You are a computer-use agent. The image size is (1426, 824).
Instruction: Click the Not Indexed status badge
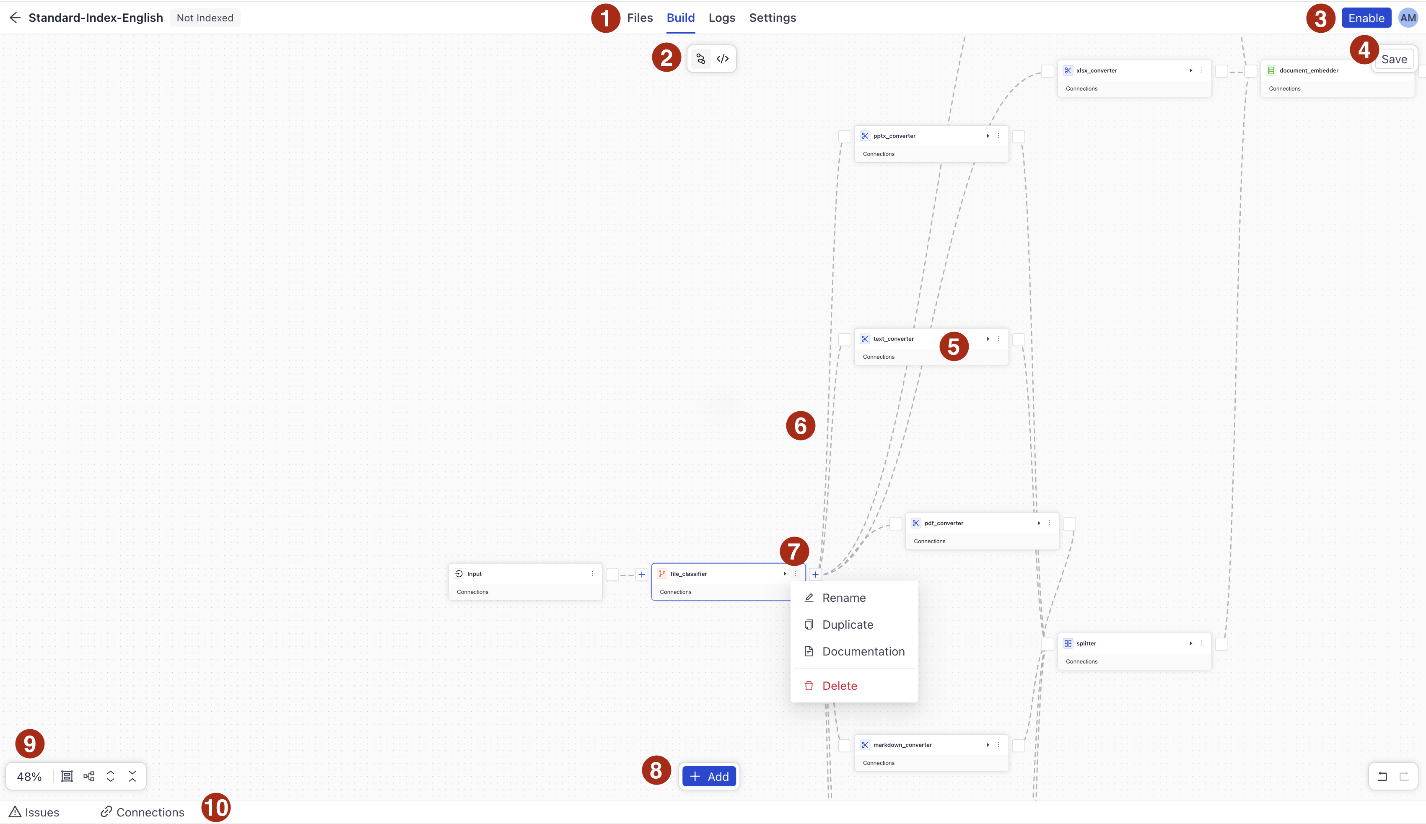(205, 18)
